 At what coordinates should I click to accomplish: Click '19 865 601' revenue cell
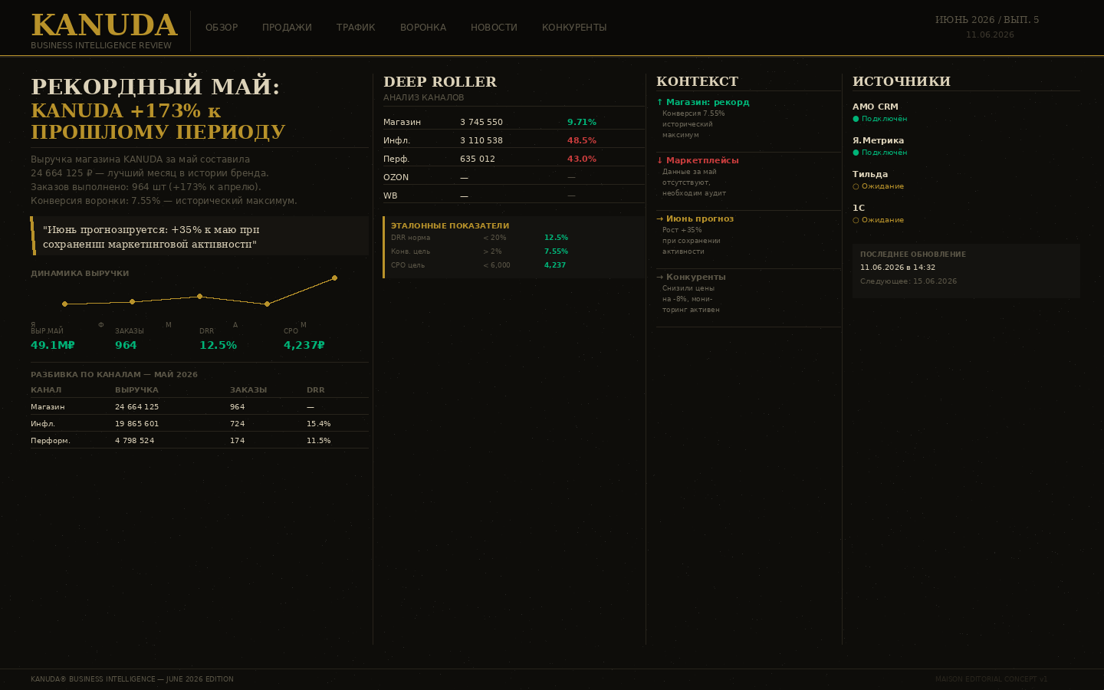(136, 424)
